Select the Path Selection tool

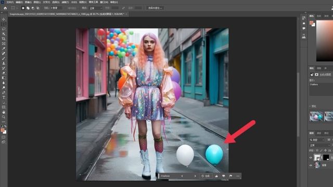pos(4,102)
